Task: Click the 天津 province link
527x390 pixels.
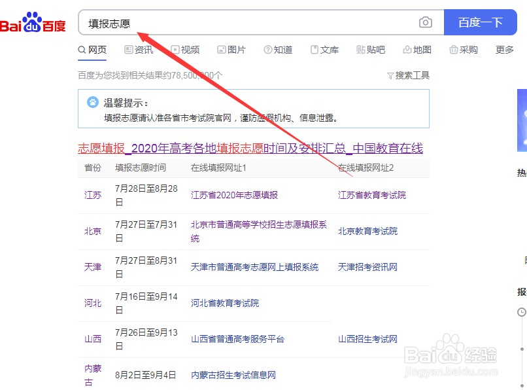Action: point(93,267)
